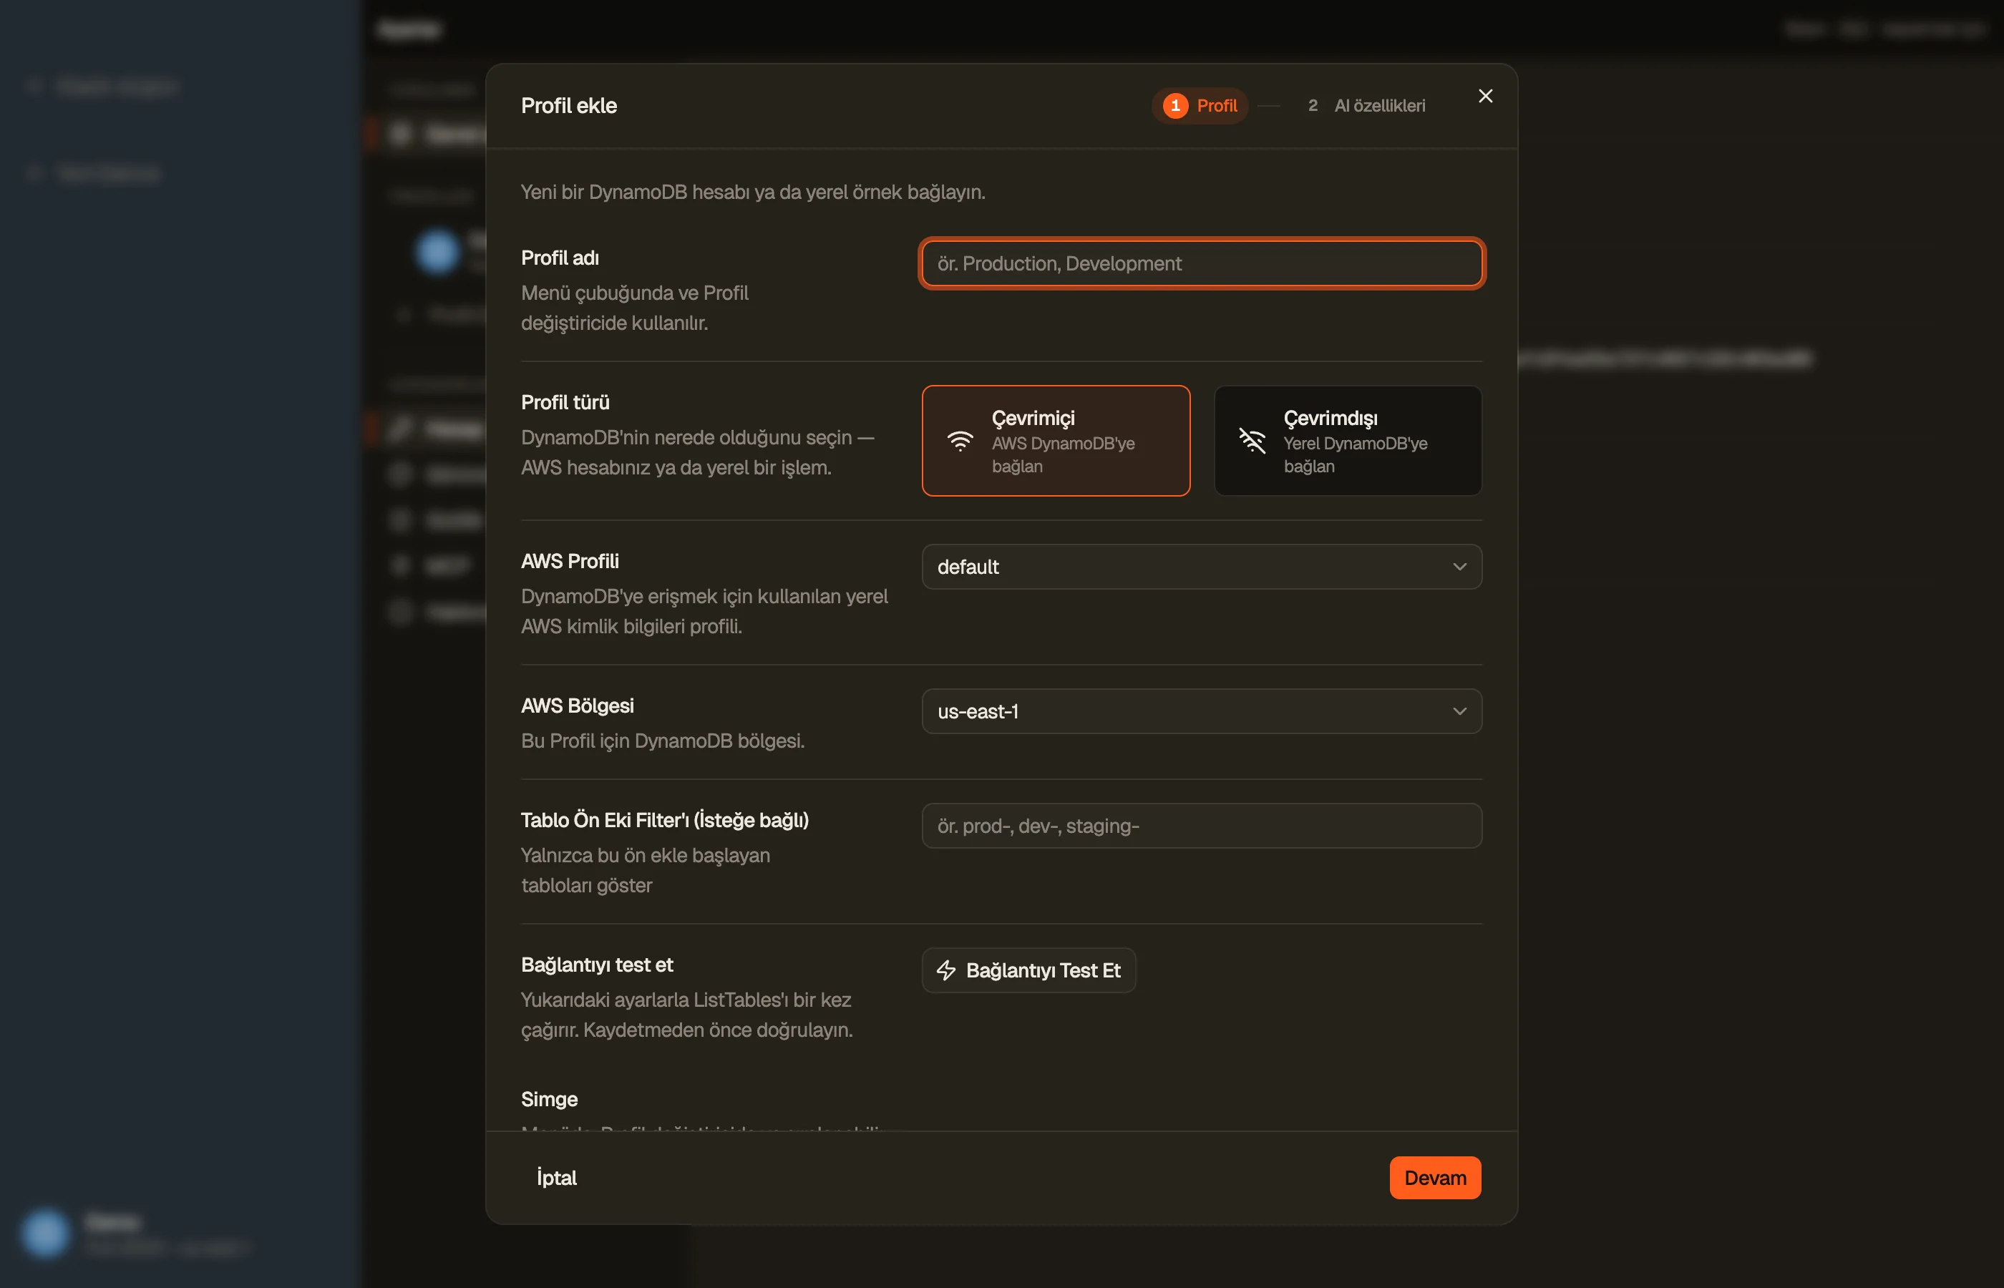Click the chevron arrow of AWS Bölgesi dropdown
The height and width of the screenshot is (1288, 2004).
(1459, 712)
